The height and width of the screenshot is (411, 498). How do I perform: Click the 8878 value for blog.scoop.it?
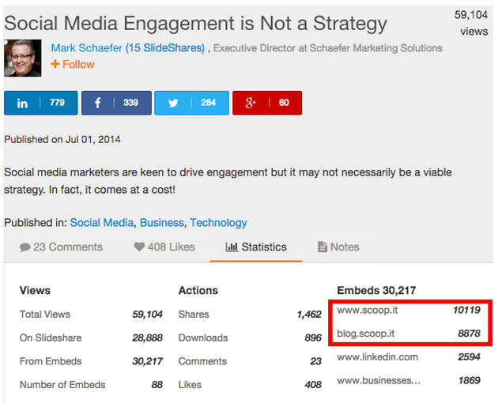coord(469,334)
